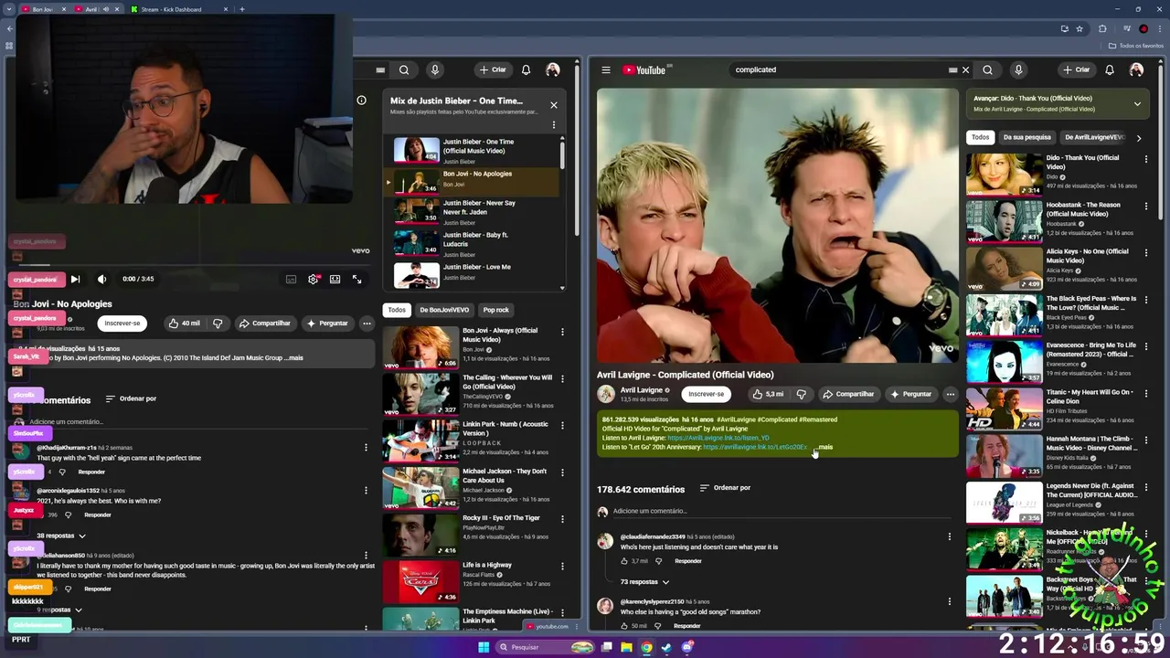Select the 'Da sua pesquisa' chip
Viewport: 1170px width, 658px height.
point(1026,137)
